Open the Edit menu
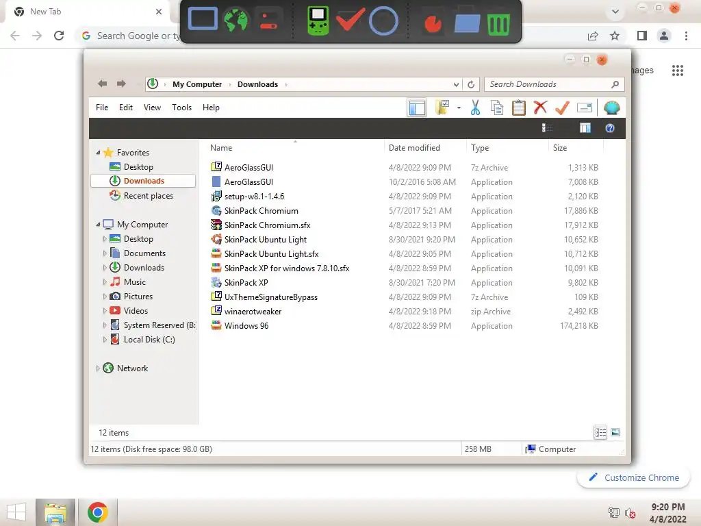Viewport: 701px width, 526px height. pyautogui.click(x=126, y=108)
